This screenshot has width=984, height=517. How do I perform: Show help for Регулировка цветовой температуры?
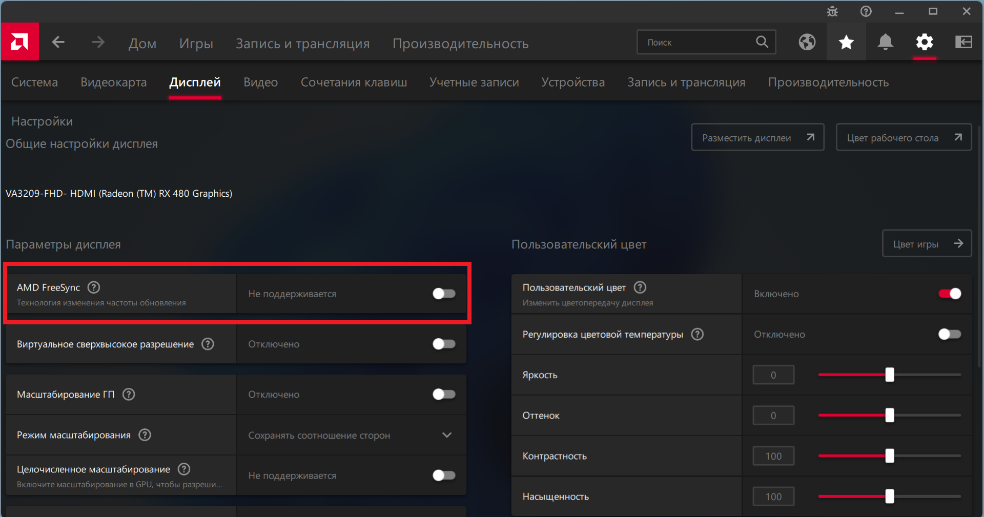698,334
